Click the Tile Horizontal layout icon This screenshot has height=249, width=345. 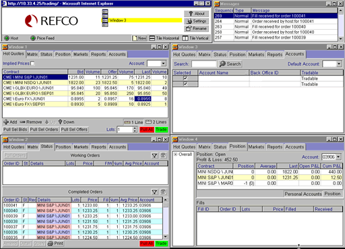pos(152,38)
